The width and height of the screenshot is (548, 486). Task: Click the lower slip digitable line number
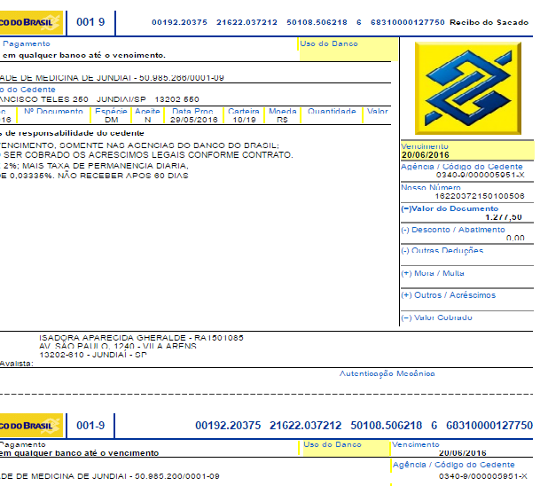coord(364,426)
